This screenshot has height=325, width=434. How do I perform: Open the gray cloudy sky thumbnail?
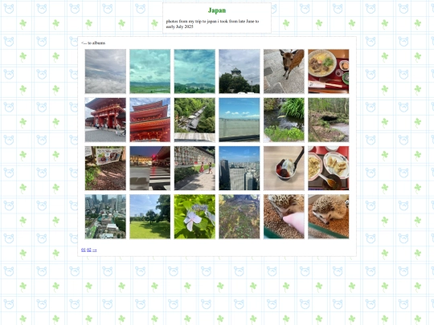pos(105,71)
